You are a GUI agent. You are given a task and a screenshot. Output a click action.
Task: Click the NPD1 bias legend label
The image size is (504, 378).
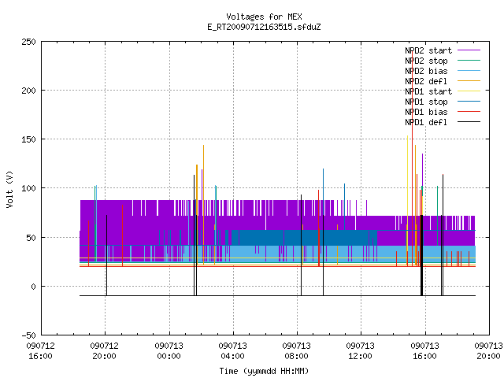(426, 112)
